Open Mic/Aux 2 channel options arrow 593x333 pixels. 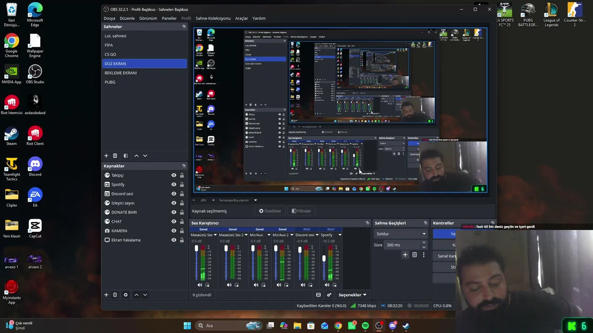coord(292,235)
